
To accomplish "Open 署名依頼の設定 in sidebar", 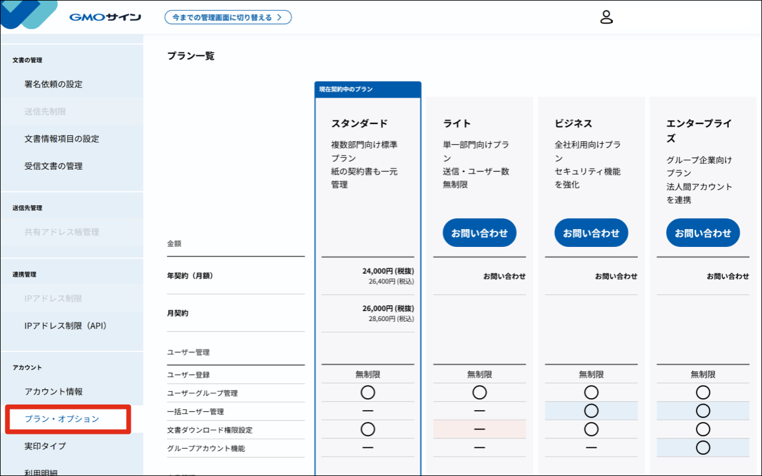I will (53, 84).
